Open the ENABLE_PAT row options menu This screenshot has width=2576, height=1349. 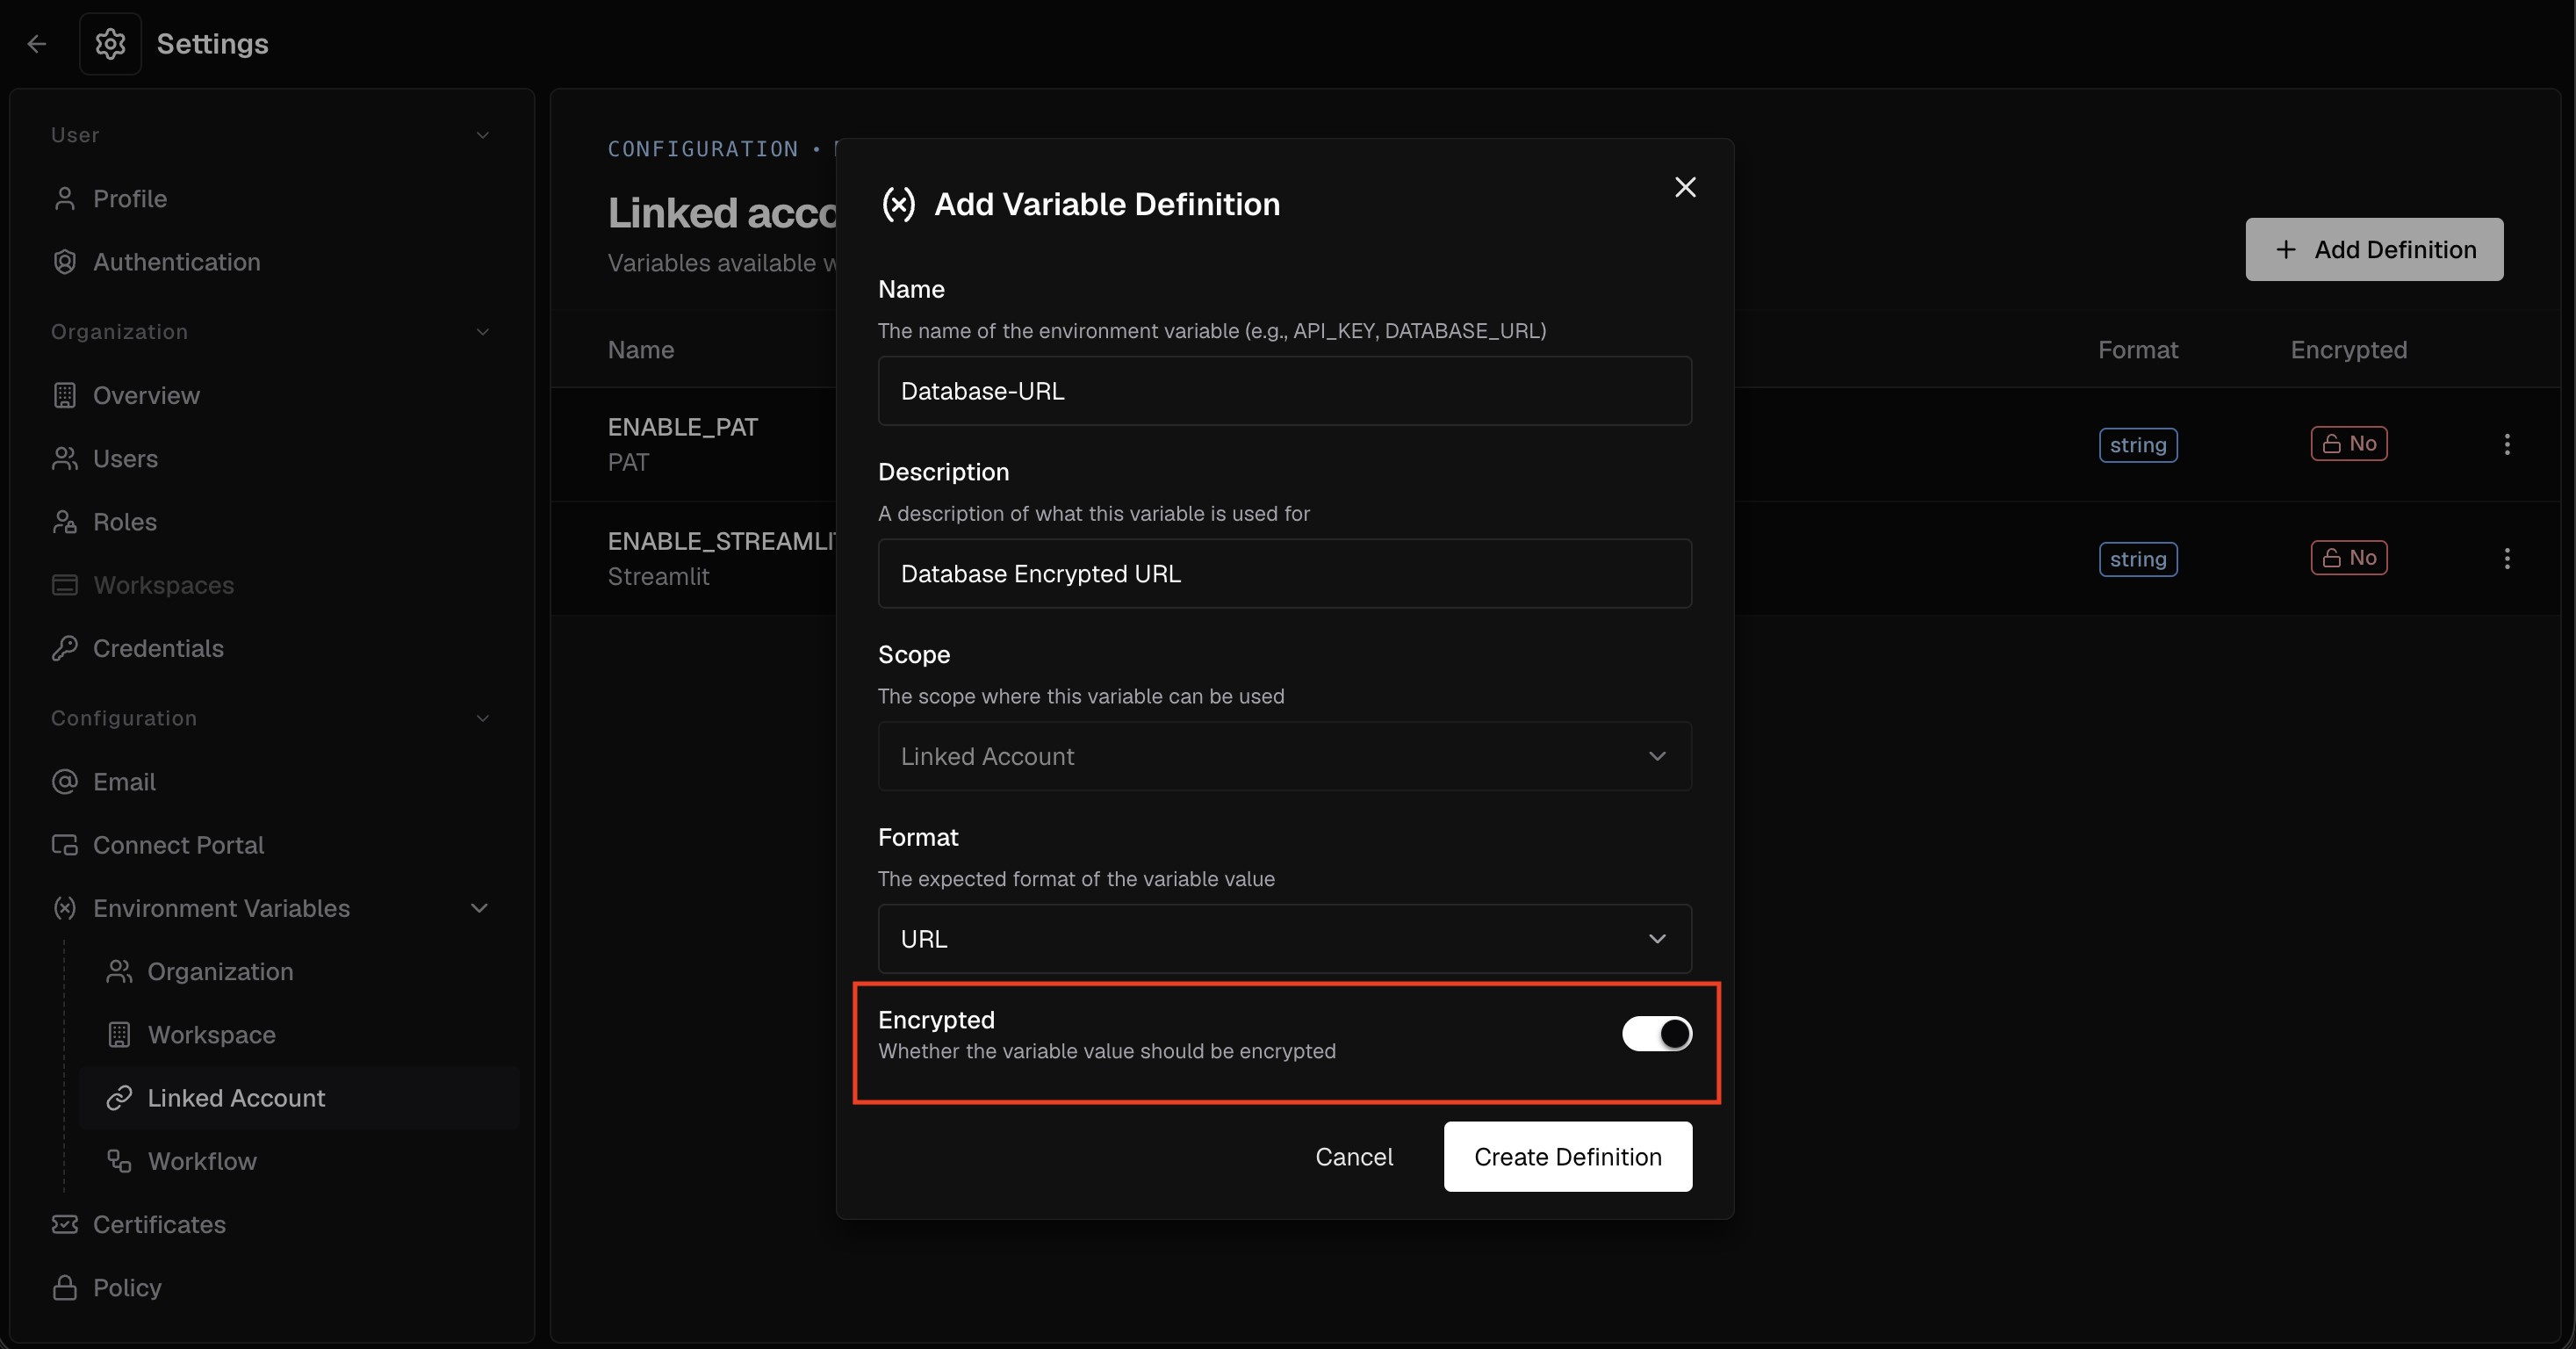click(2507, 444)
